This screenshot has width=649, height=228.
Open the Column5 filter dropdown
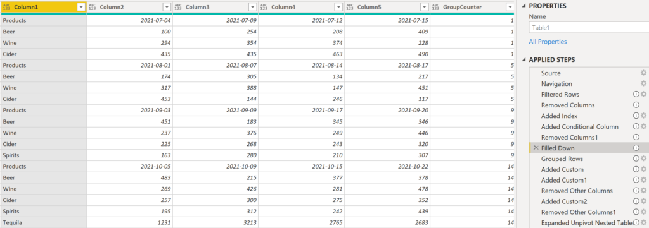pyautogui.click(x=424, y=7)
